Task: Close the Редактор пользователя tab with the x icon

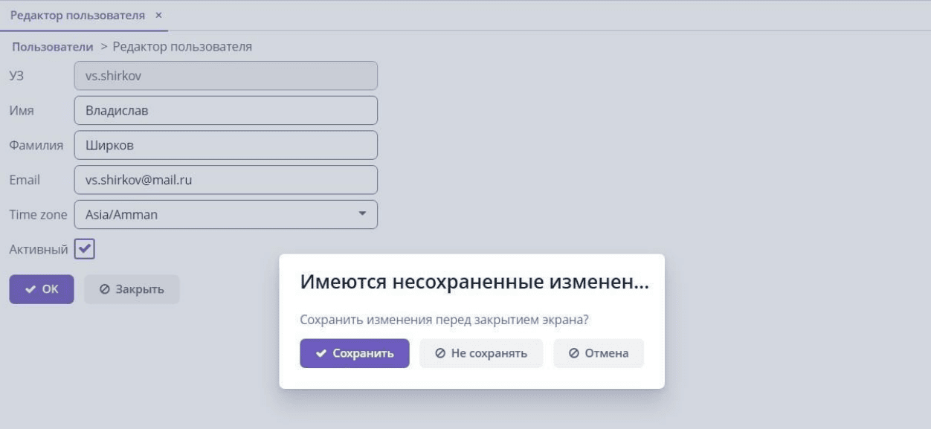Action: click(158, 15)
